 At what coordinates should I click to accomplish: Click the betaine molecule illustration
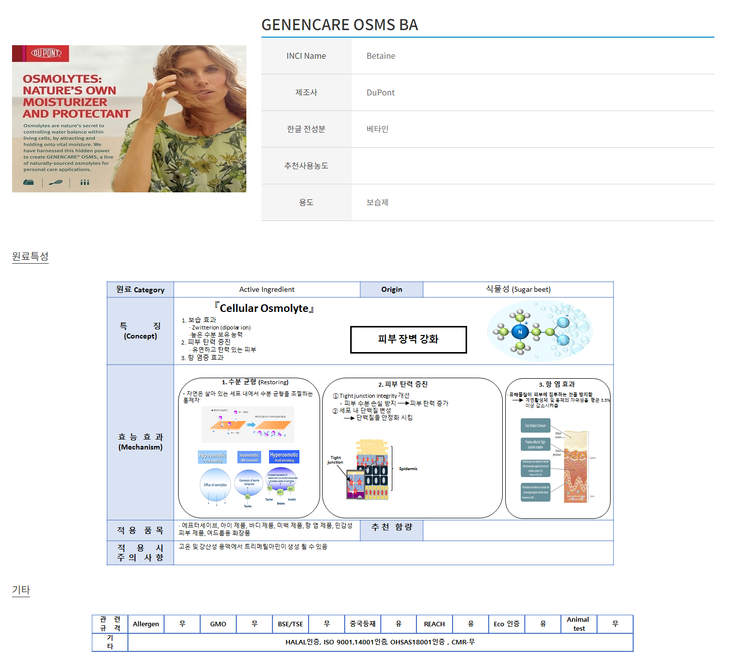(x=540, y=331)
